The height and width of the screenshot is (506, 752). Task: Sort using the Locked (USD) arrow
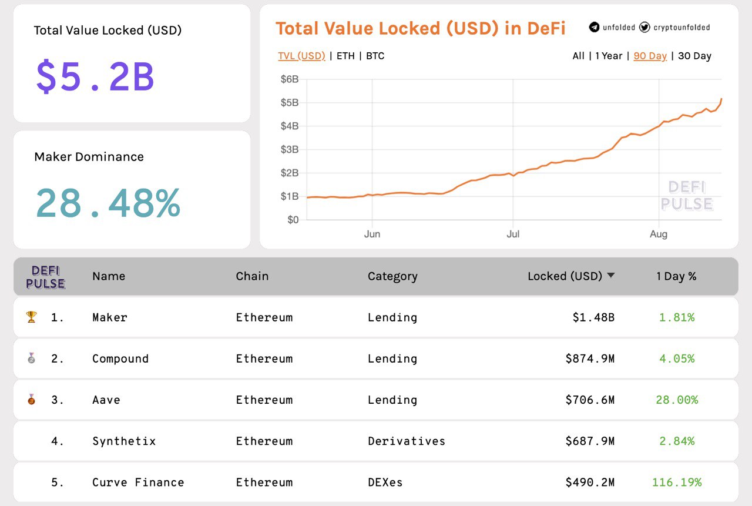point(611,276)
